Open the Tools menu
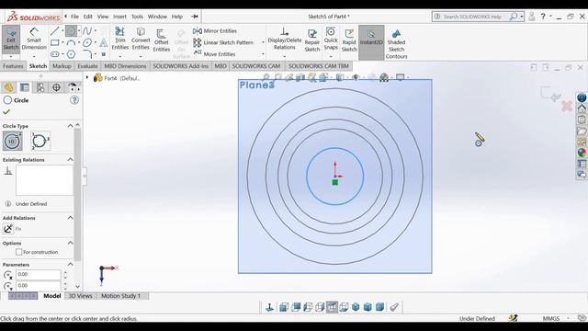This screenshot has width=588, height=331. pos(137,17)
